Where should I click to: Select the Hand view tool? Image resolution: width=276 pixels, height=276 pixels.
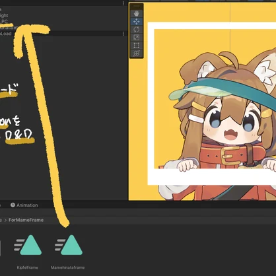[x=137, y=14]
